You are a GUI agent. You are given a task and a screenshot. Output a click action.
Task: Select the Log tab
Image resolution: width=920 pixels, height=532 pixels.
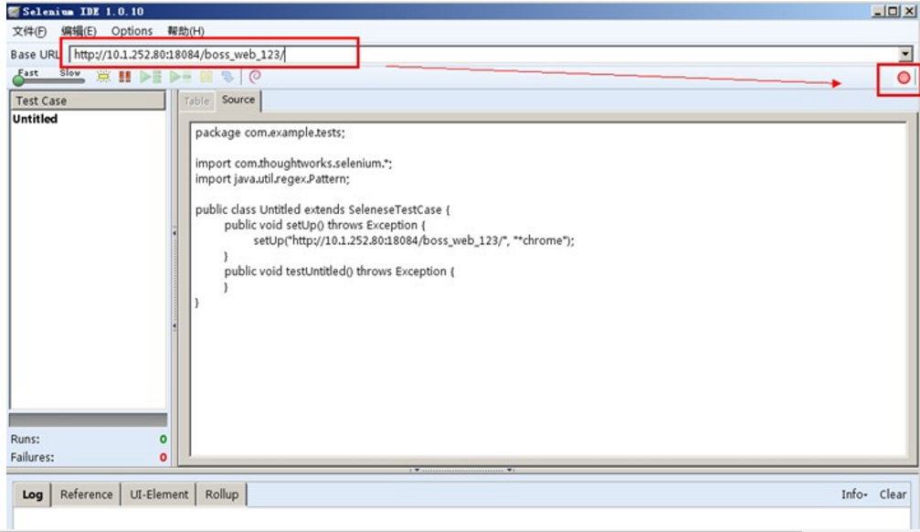pyautogui.click(x=32, y=495)
